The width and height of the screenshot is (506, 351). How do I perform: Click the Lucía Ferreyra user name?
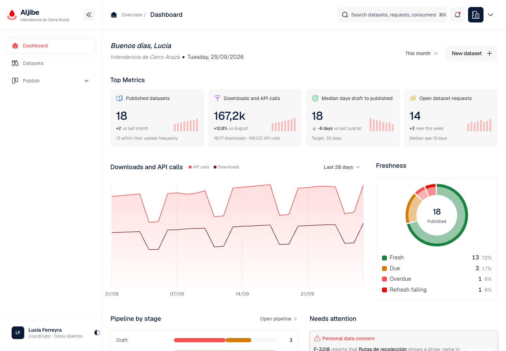click(x=45, y=330)
